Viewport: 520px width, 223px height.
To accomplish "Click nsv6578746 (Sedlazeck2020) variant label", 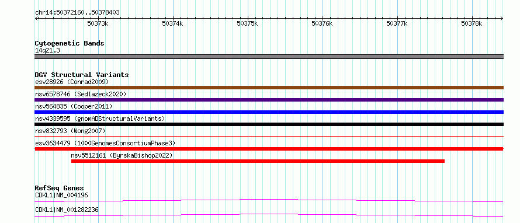I will (81, 94).
